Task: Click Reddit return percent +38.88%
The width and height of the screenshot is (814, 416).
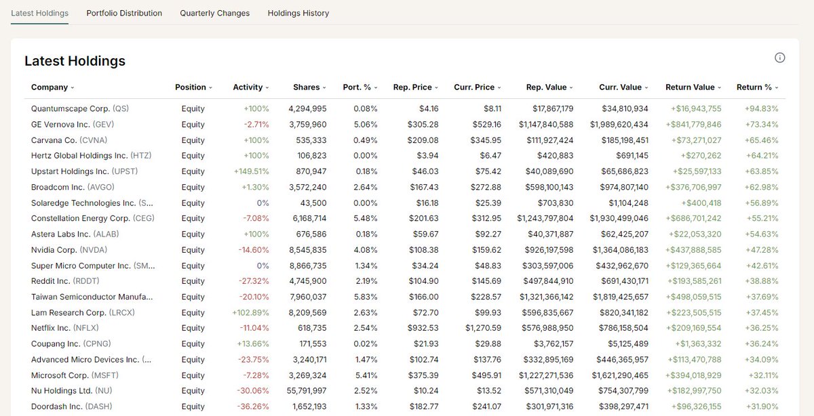Action: tap(761, 281)
